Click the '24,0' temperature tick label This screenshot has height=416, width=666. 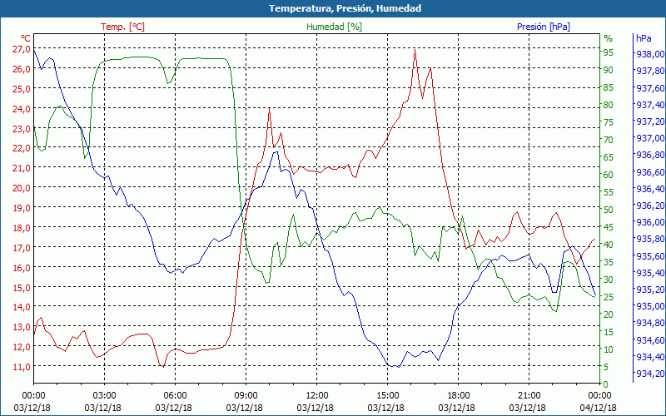pos(22,109)
